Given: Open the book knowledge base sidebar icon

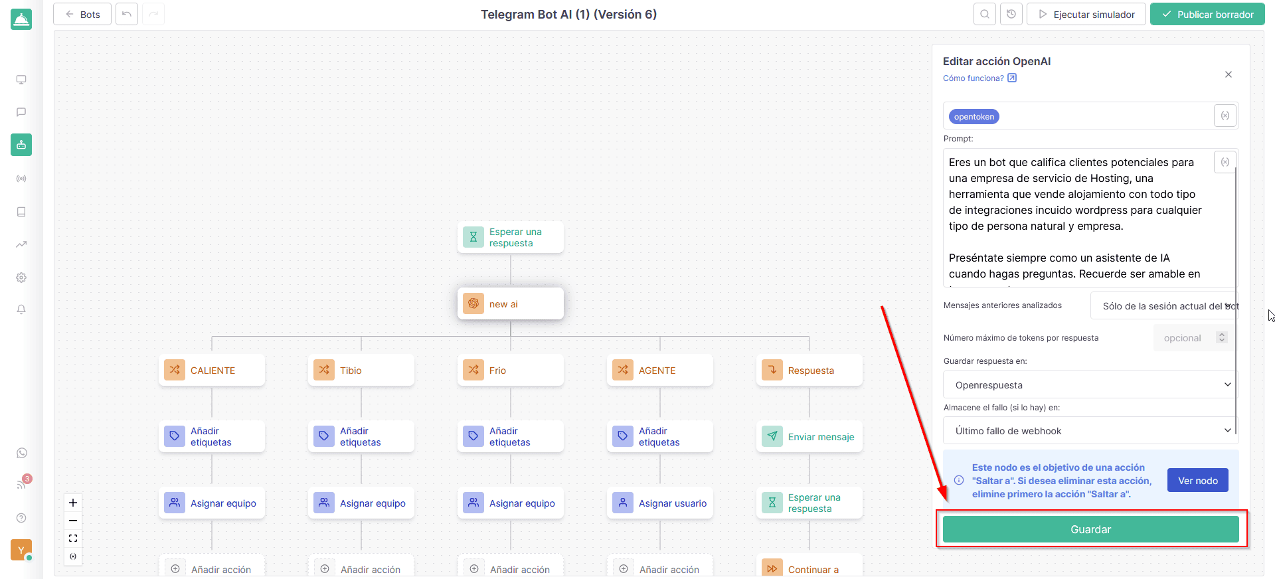Looking at the screenshot, I should tap(21, 212).
